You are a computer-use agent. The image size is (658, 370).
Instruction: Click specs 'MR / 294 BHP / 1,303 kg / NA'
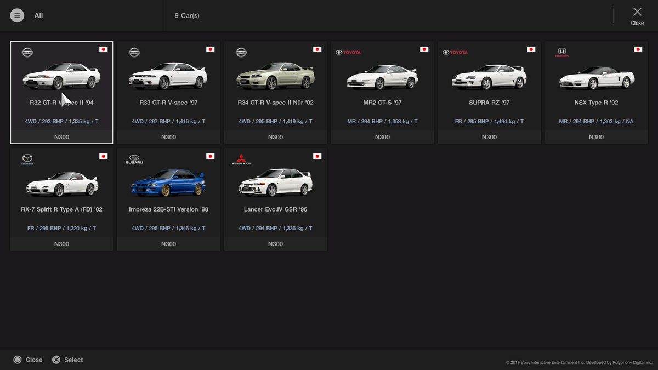coord(596,122)
